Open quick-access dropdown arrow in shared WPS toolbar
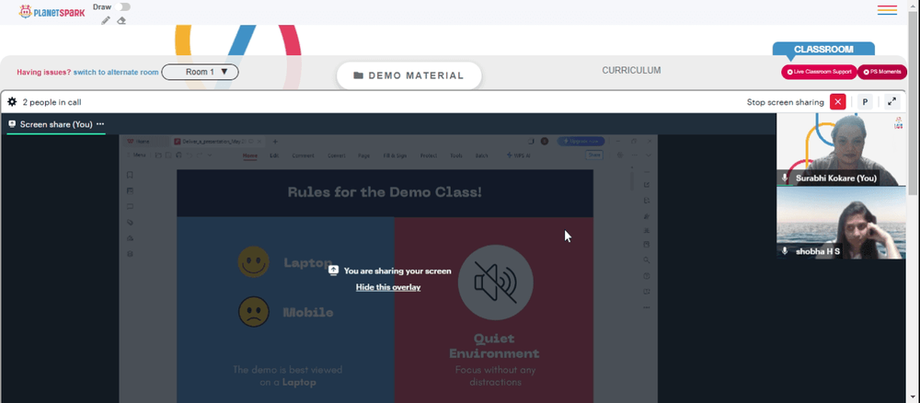920x403 pixels. [210, 155]
